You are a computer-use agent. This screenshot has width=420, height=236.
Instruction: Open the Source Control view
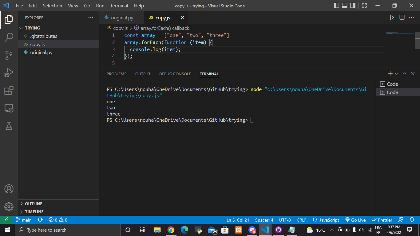point(9,55)
